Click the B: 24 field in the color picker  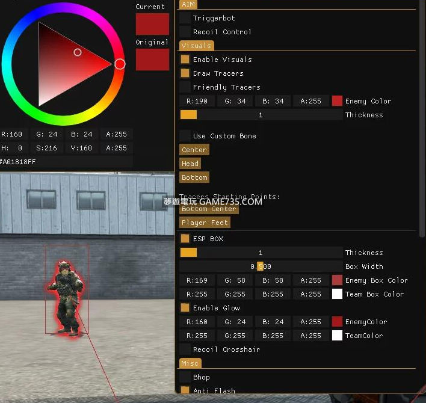pyautogui.click(x=81, y=134)
